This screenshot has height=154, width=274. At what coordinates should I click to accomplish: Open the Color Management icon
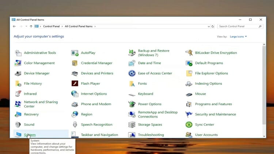coord(18,63)
